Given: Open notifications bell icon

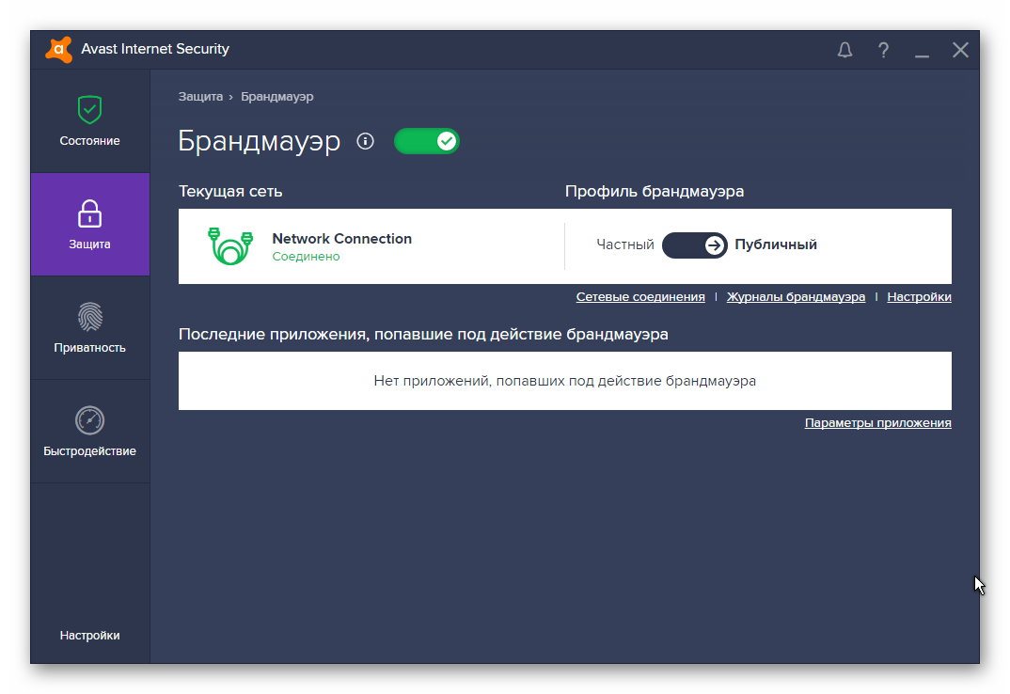Looking at the screenshot, I should [844, 50].
